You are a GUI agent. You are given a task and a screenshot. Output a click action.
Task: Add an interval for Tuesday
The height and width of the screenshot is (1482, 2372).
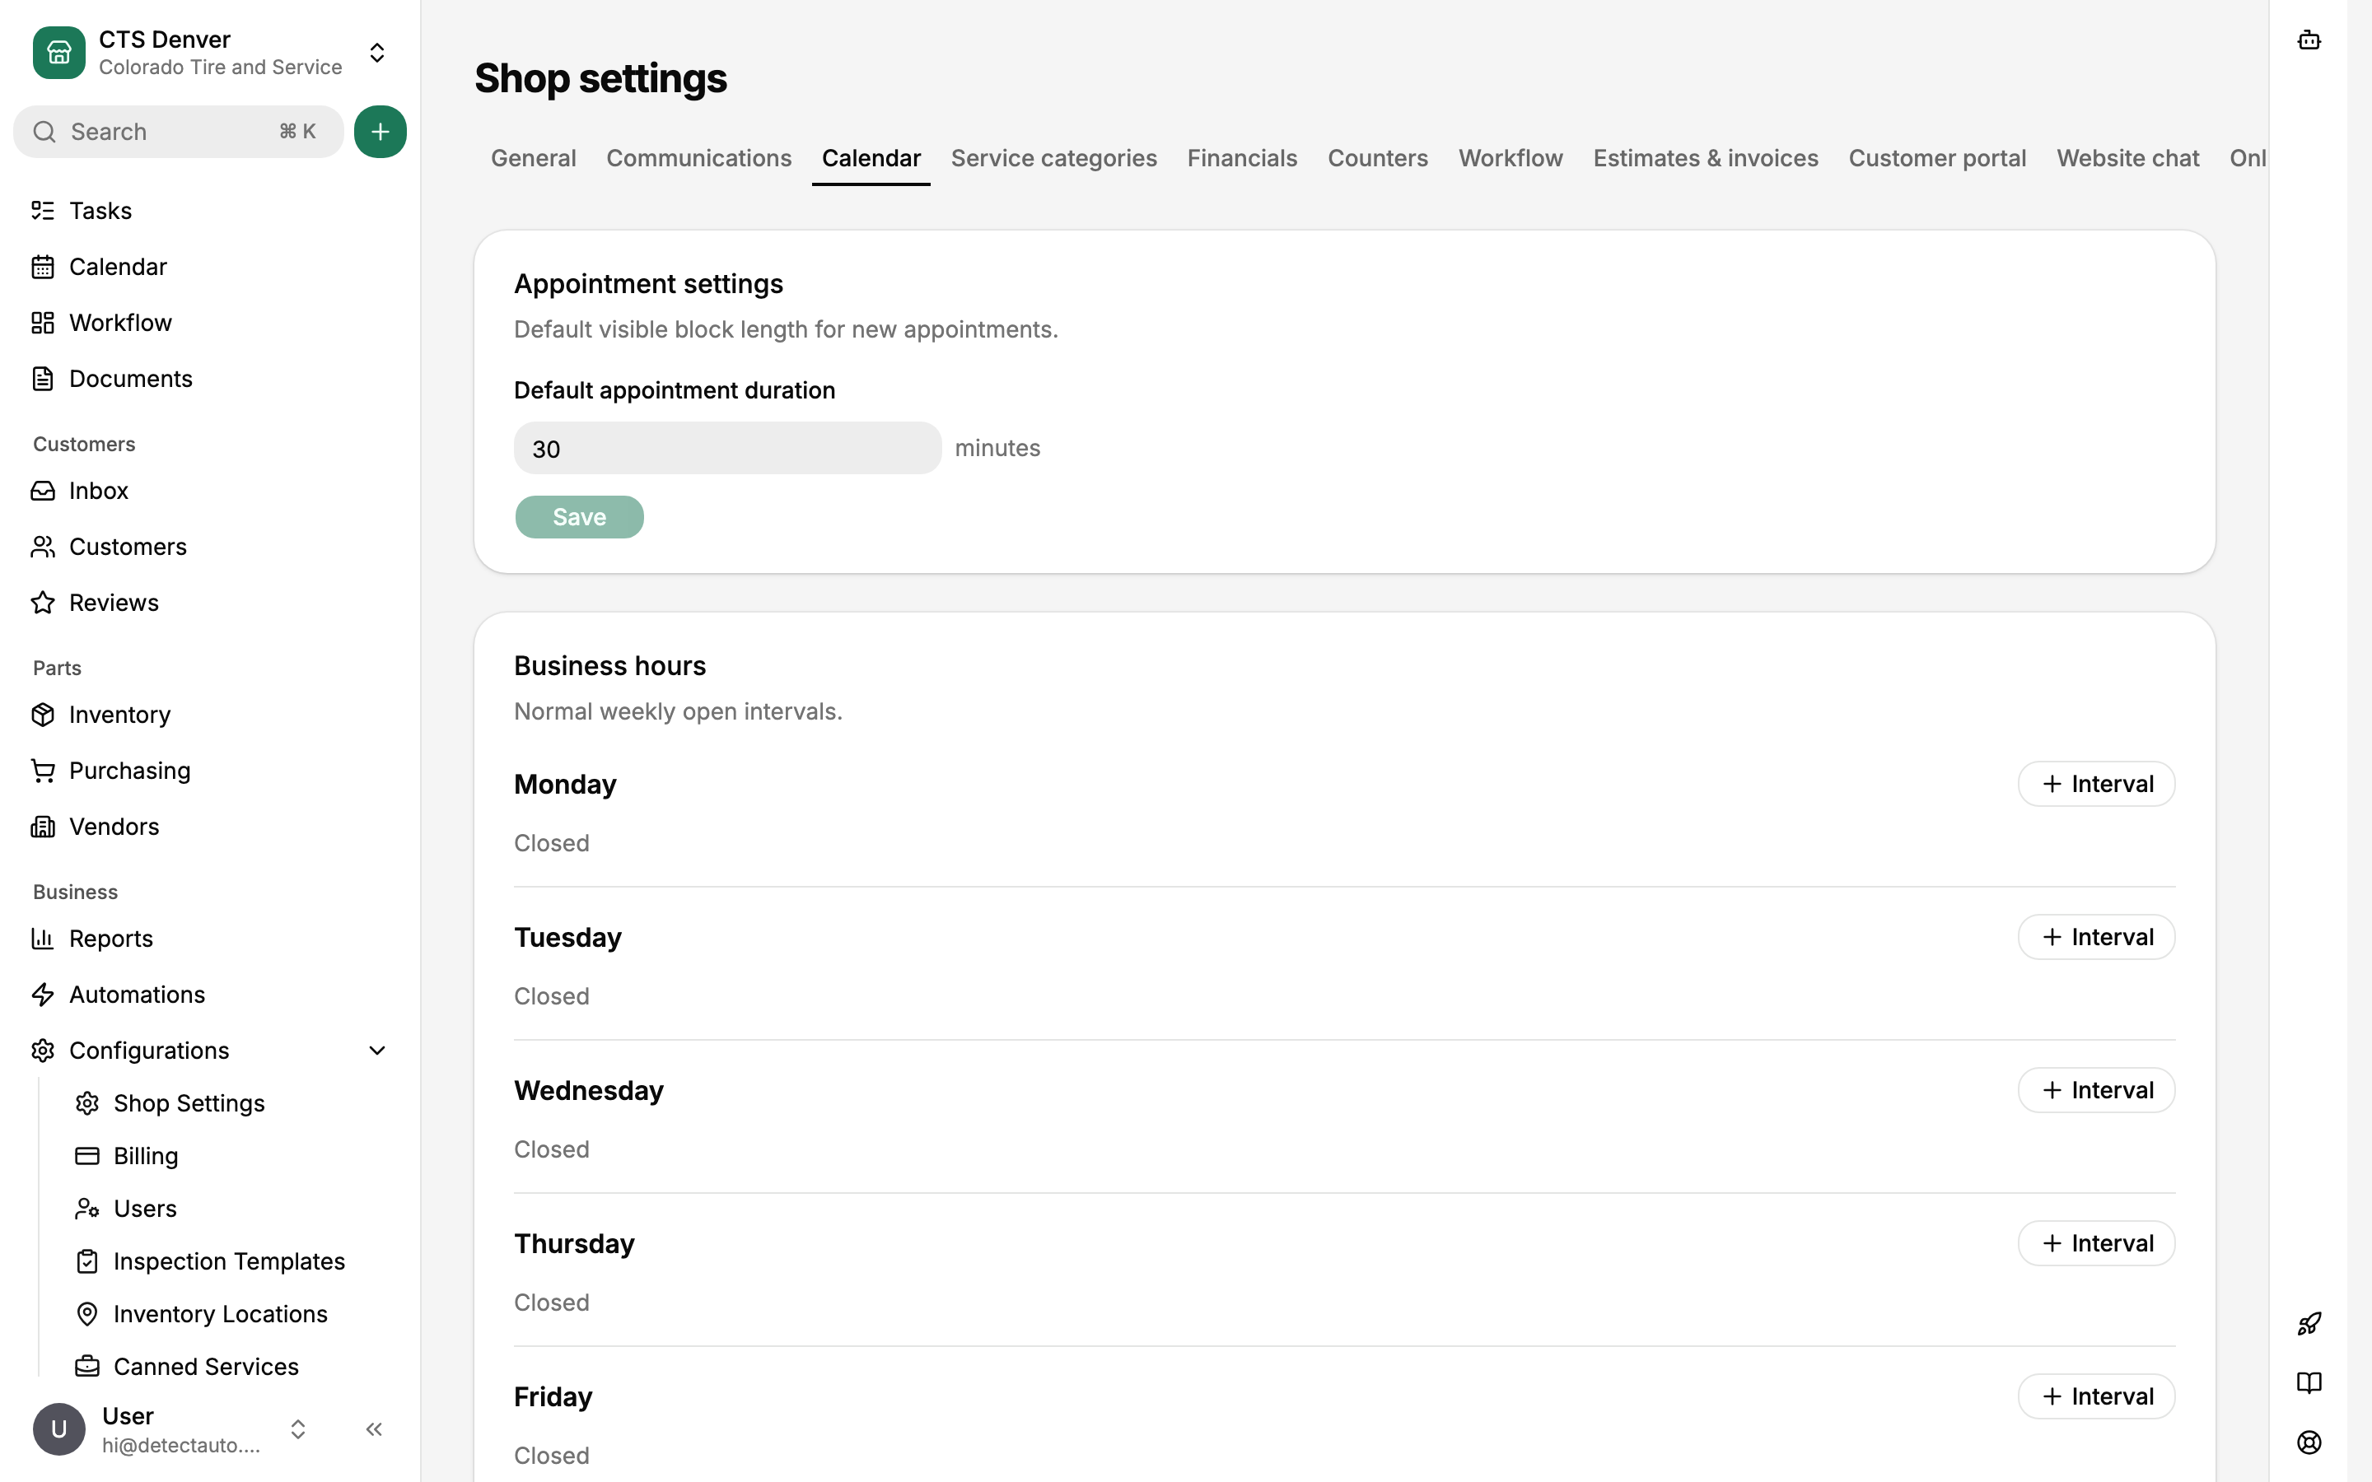pyautogui.click(x=2097, y=937)
